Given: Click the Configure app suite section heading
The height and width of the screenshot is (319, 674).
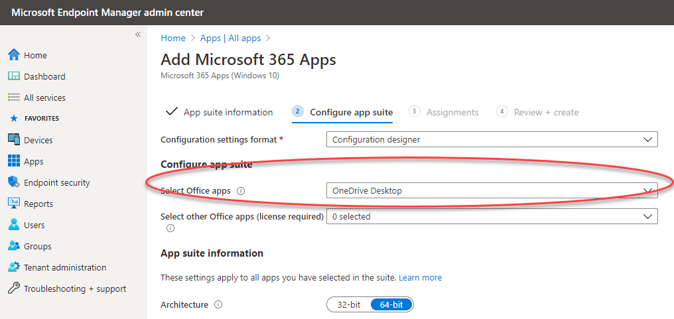Looking at the screenshot, I should (x=206, y=164).
